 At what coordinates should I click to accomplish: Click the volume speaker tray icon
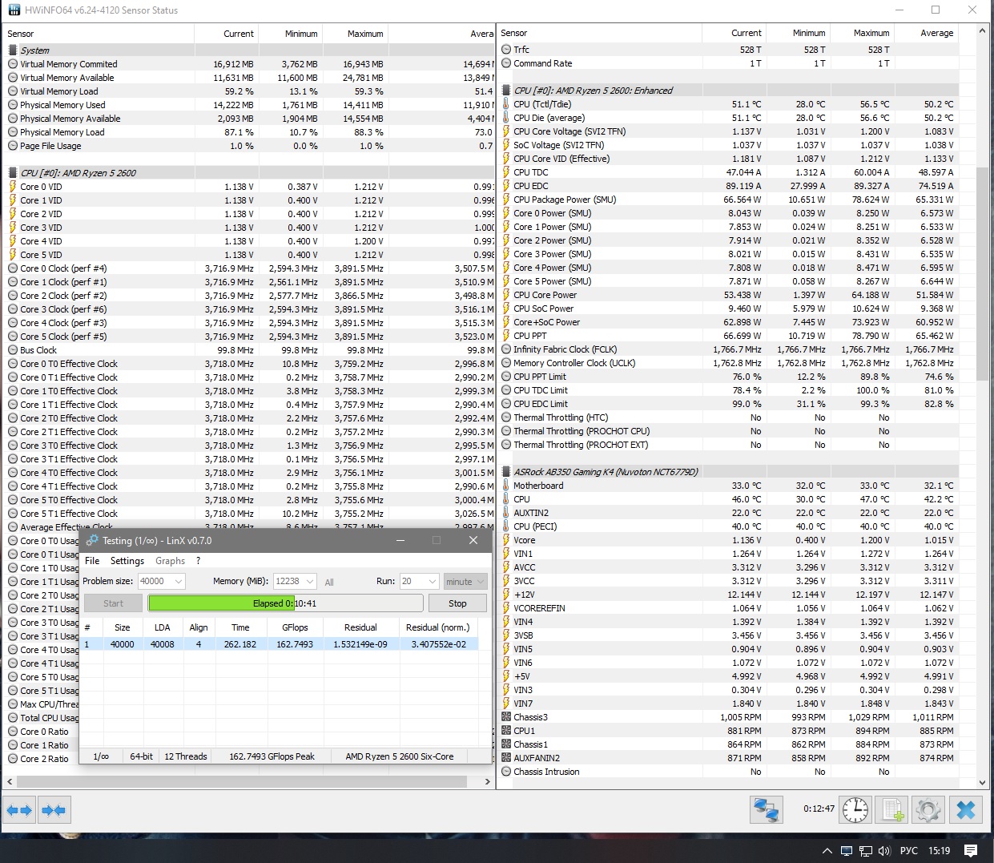[x=884, y=851]
